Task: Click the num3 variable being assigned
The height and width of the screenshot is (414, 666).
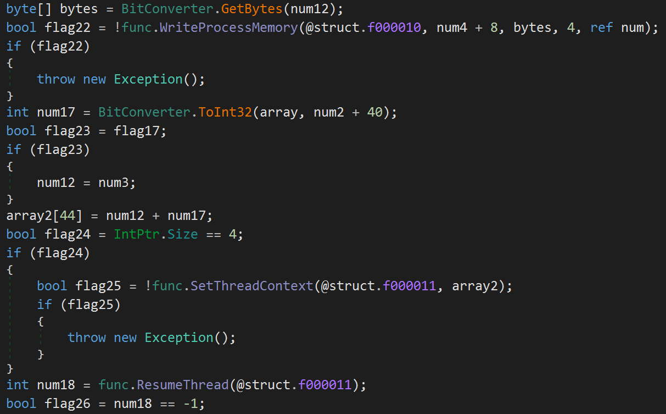Action: tap(114, 183)
